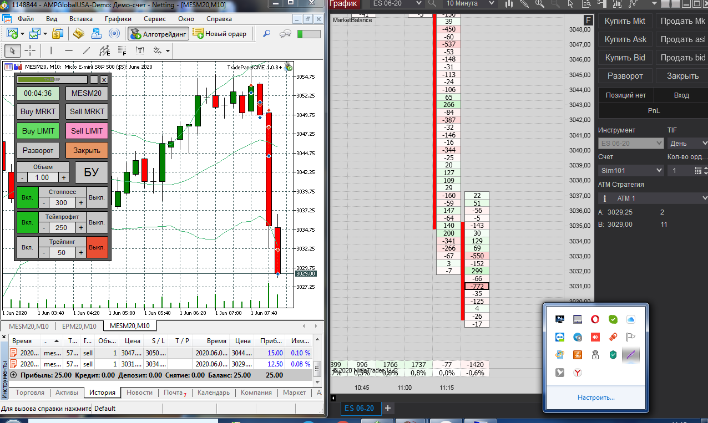Expand the graphical objects dropdown arrow
708x423 pixels.
pyautogui.click(x=167, y=50)
